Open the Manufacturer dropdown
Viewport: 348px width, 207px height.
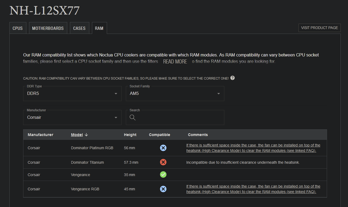pos(72,117)
